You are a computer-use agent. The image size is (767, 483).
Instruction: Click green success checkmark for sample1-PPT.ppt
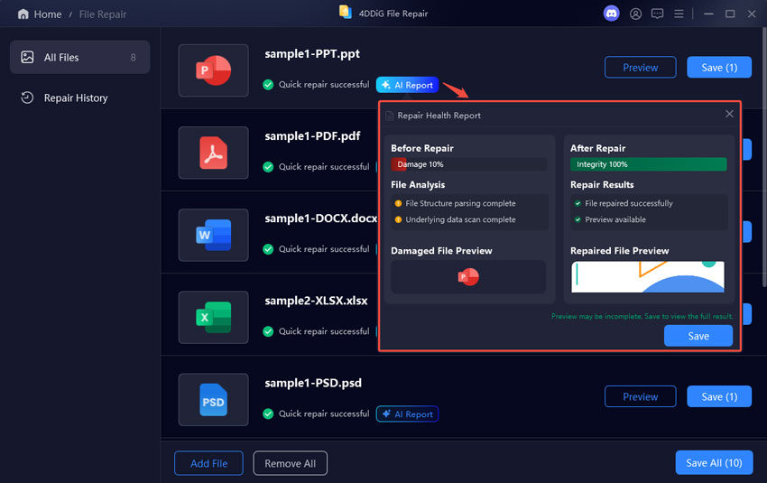click(x=268, y=85)
